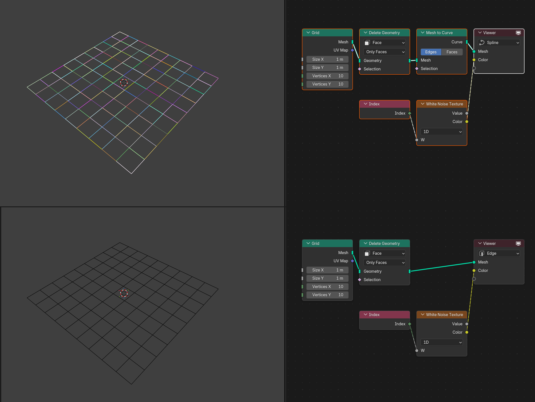The height and width of the screenshot is (402, 535).
Task: Click Vertices X field in bottom Grid node
Action: click(x=327, y=287)
